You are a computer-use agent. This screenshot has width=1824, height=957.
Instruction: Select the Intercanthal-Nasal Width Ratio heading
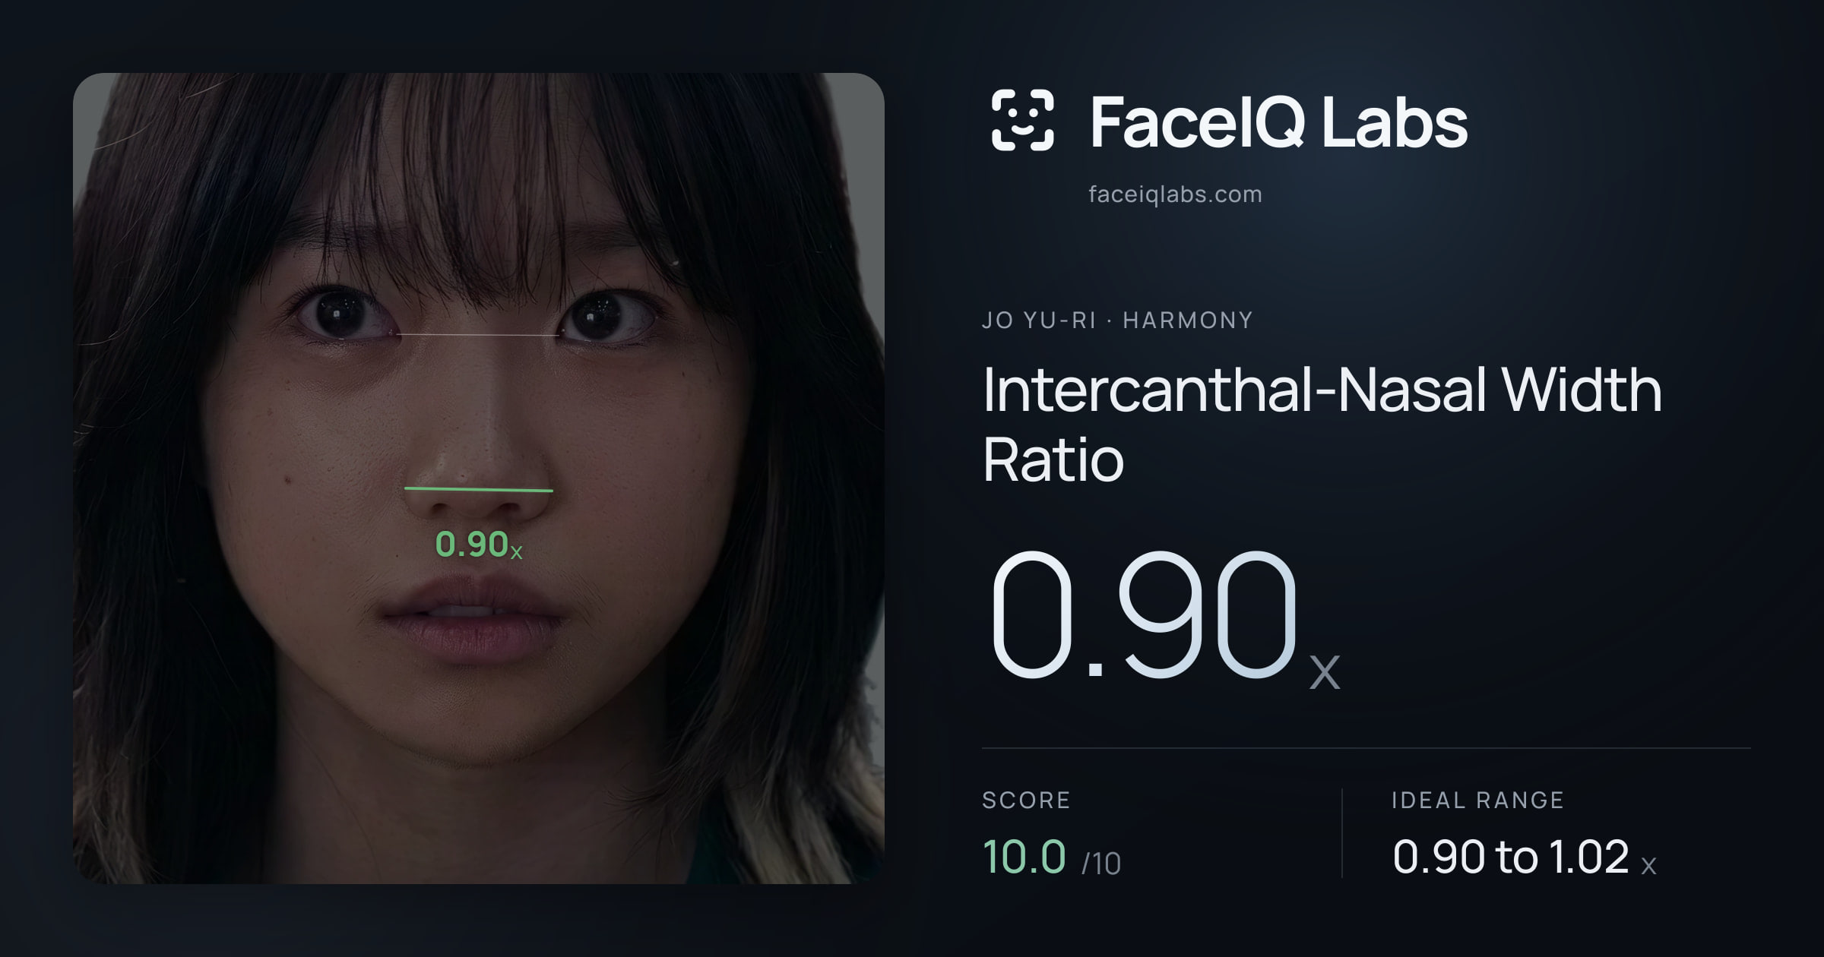[x=1322, y=424]
